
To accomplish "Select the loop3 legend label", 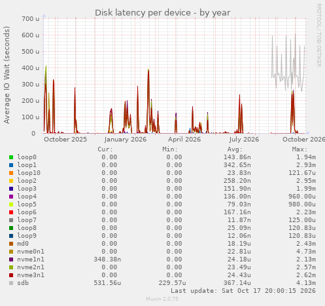I will point(27,189).
